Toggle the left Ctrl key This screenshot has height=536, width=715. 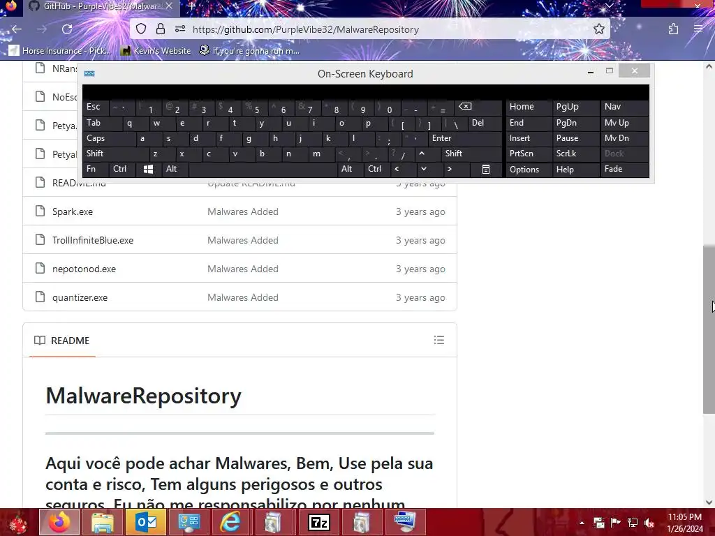click(121, 169)
